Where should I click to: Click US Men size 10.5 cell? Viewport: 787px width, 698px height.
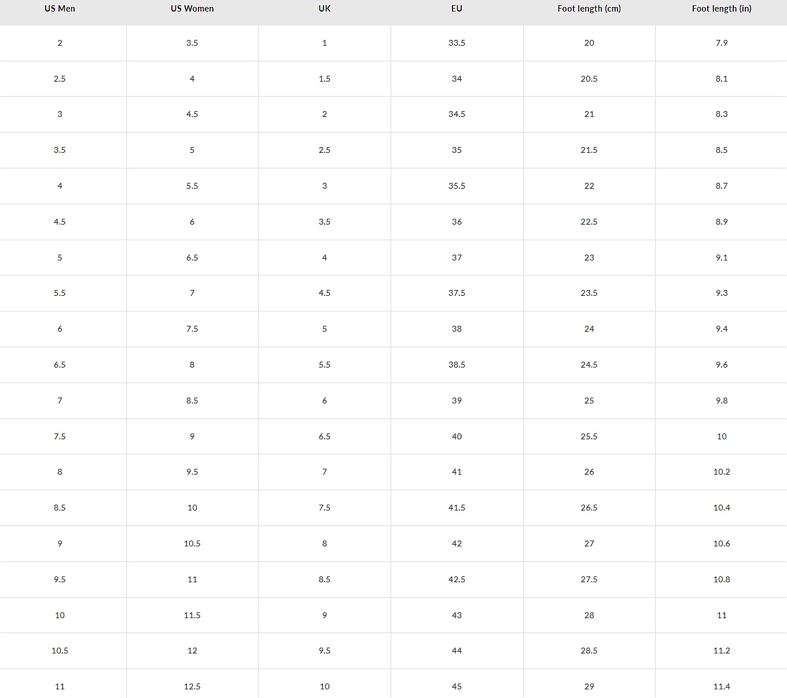[60, 651]
